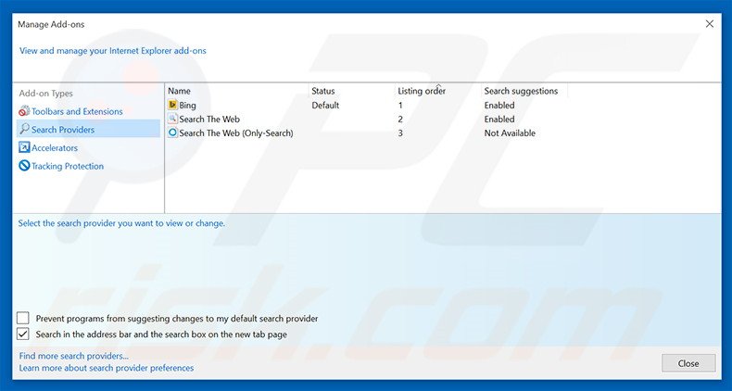Click the Search Providers magnifier icon
This screenshot has width=732, height=391.
click(24, 129)
